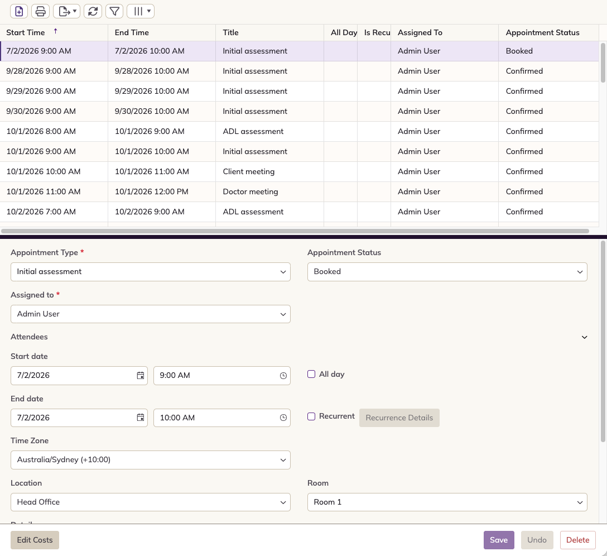Expand the Attendees section
Viewport: 607px width, 556px height.
[585, 337]
